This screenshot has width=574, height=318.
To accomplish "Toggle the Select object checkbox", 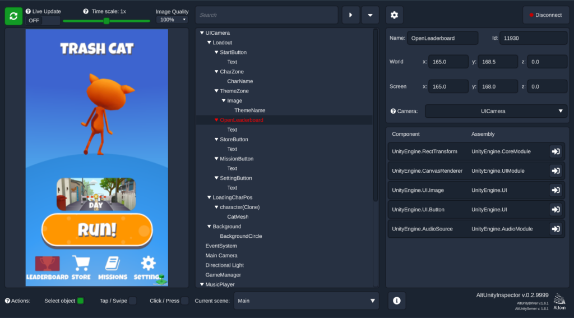I will [x=81, y=301].
